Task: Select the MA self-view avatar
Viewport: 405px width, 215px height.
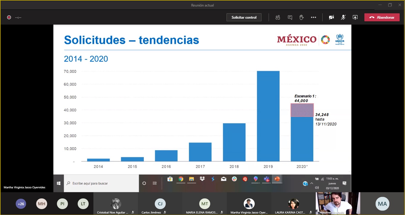Action: point(382,204)
